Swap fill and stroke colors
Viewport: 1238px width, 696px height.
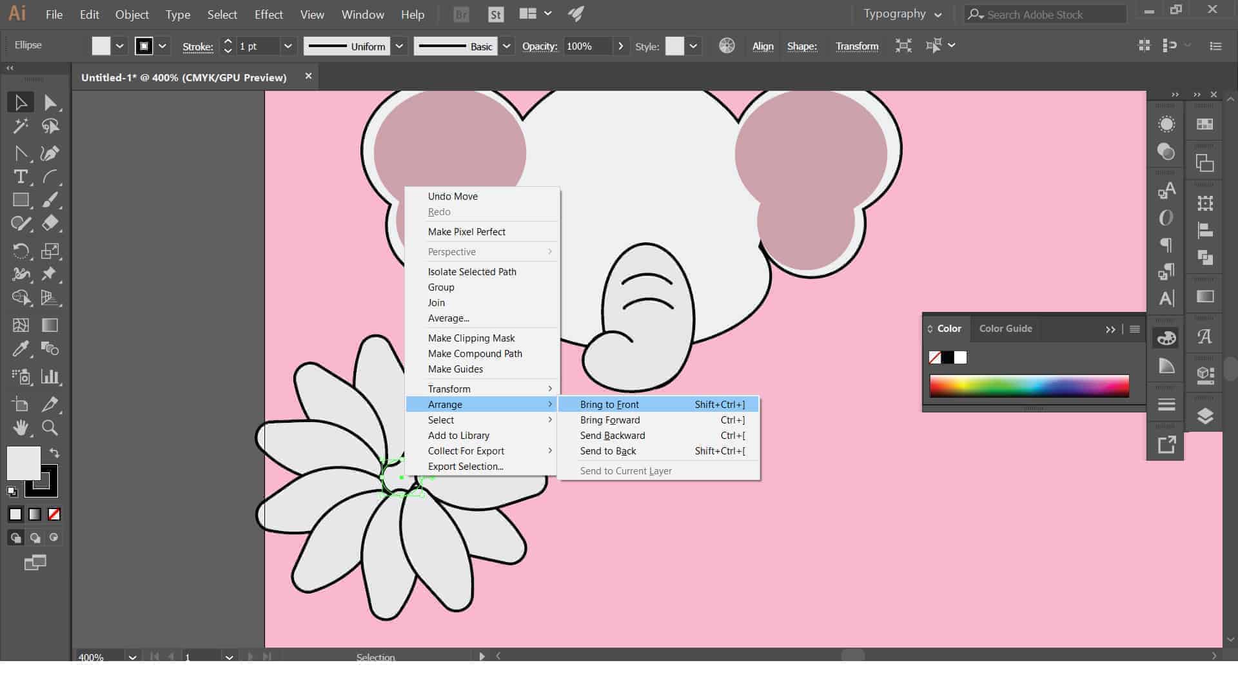54,453
